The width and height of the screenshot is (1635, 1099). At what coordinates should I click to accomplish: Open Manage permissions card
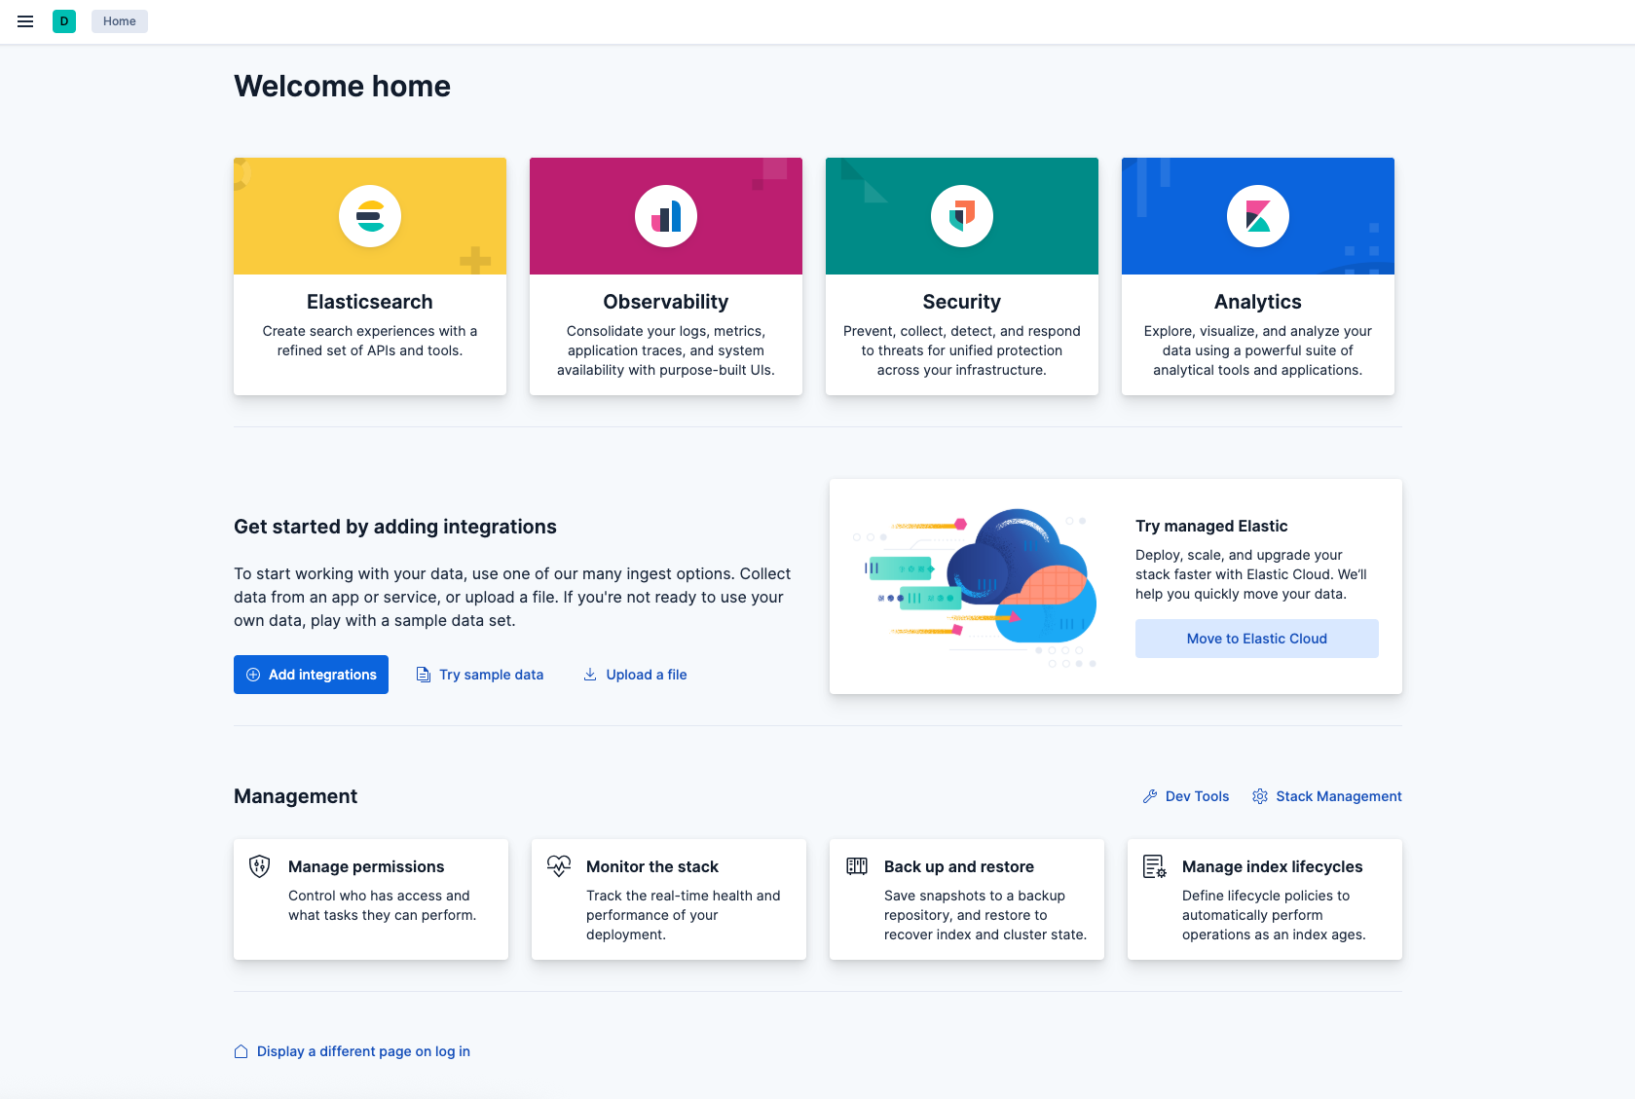pos(371,899)
